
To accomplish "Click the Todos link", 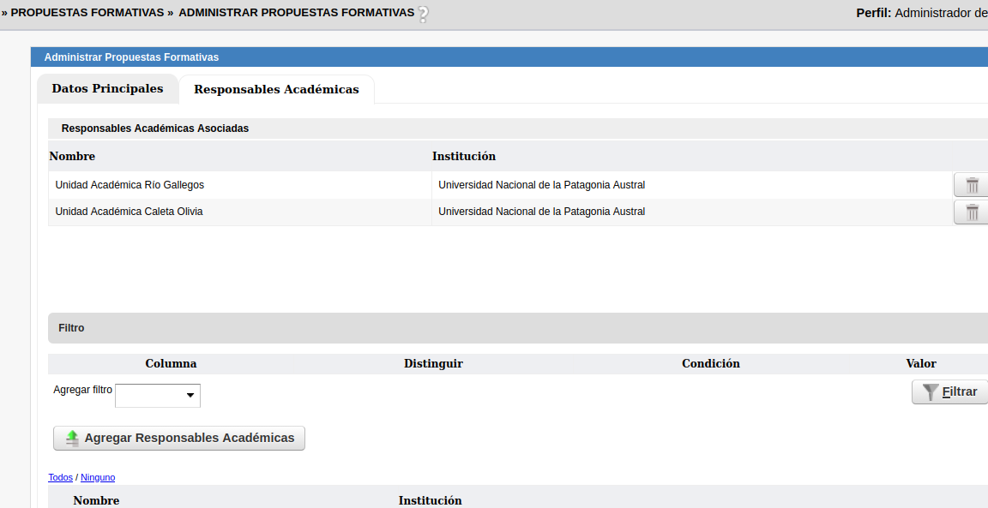I will (60, 477).
